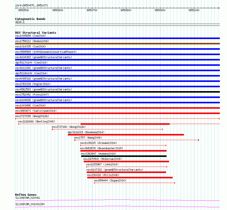Click the 9950900 ruler position
This screenshot has height=210, width=227.
[160, 10]
